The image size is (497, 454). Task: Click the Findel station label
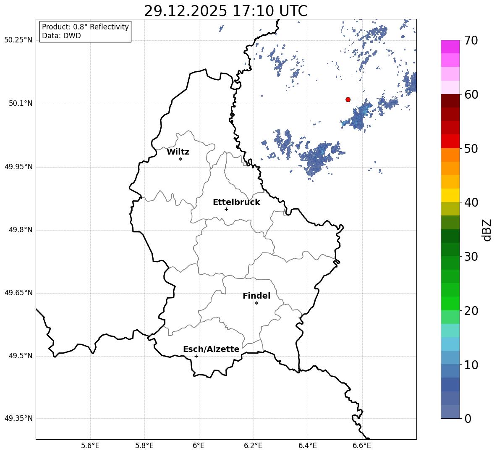pyautogui.click(x=256, y=296)
